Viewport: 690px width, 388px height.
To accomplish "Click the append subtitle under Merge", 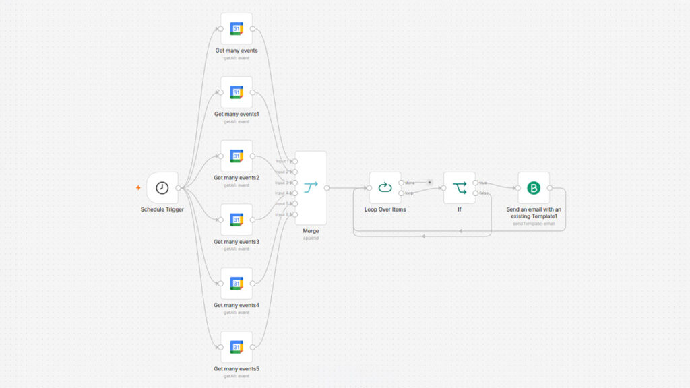I will tap(311, 238).
